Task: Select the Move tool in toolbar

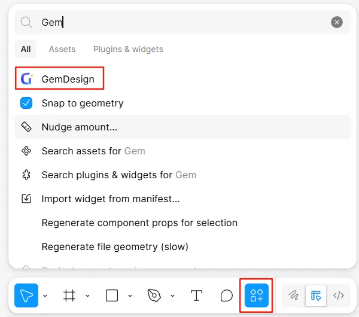Action: click(x=26, y=295)
